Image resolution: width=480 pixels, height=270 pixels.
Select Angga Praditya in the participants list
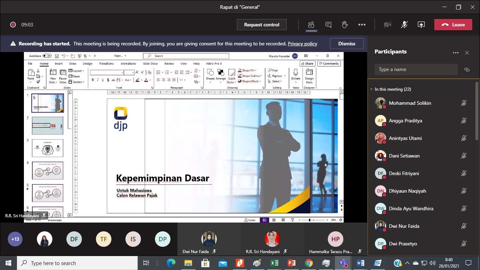[x=405, y=121]
